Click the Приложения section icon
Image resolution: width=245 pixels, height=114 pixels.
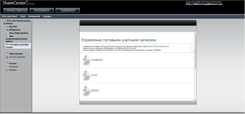7,54
